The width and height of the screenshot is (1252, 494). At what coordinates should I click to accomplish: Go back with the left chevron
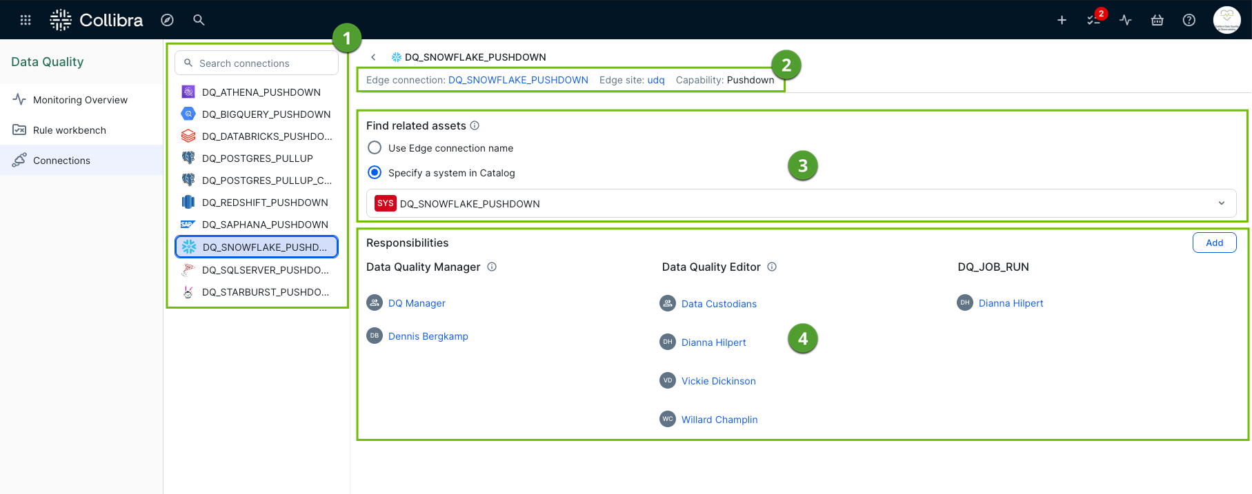[373, 57]
